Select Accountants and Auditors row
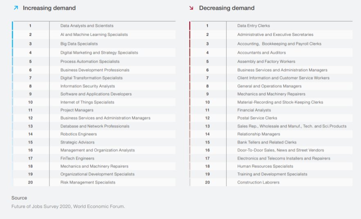The image size is (361, 219). 271,52
